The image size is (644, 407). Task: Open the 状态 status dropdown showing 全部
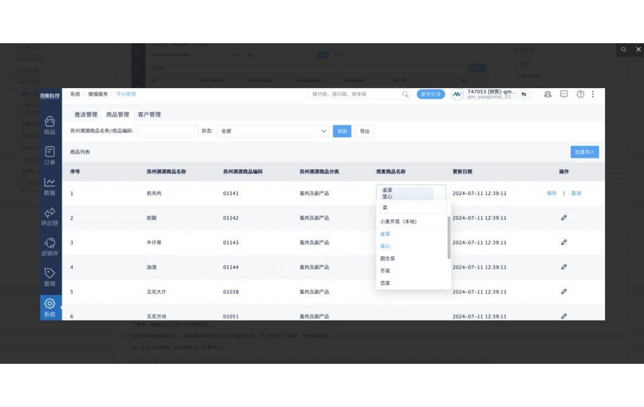pyautogui.click(x=272, y=131)
